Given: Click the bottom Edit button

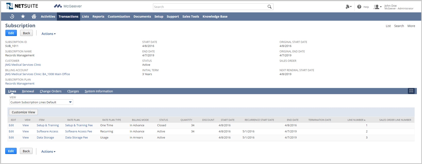Looking at the screenshot, I should coord(11,151).
